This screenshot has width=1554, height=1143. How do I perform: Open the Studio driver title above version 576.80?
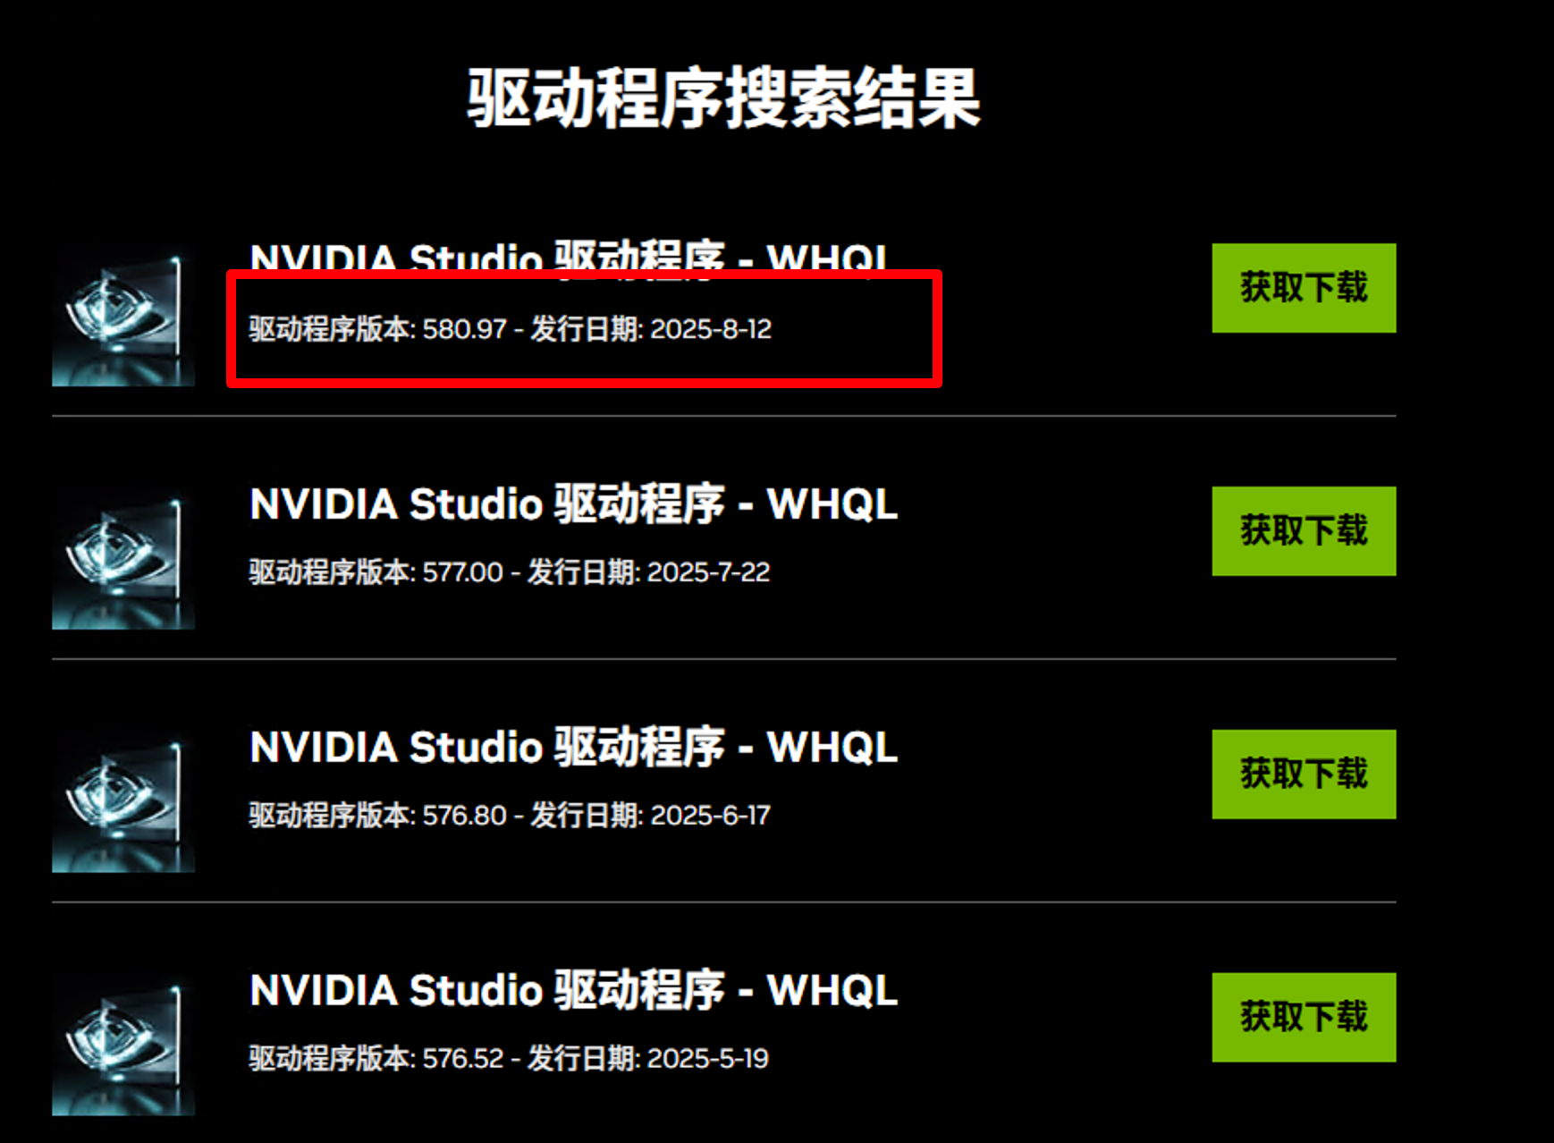pos(573,747)
